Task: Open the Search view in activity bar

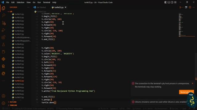Action: pos(3,15)
